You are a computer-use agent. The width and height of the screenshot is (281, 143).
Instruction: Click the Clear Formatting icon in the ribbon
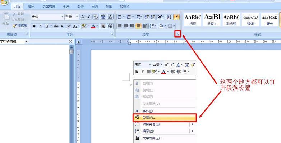tap(96, 17)
